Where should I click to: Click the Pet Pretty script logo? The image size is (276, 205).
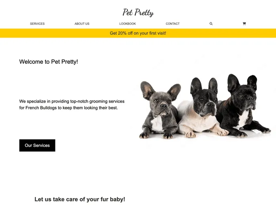coord(138,12)
